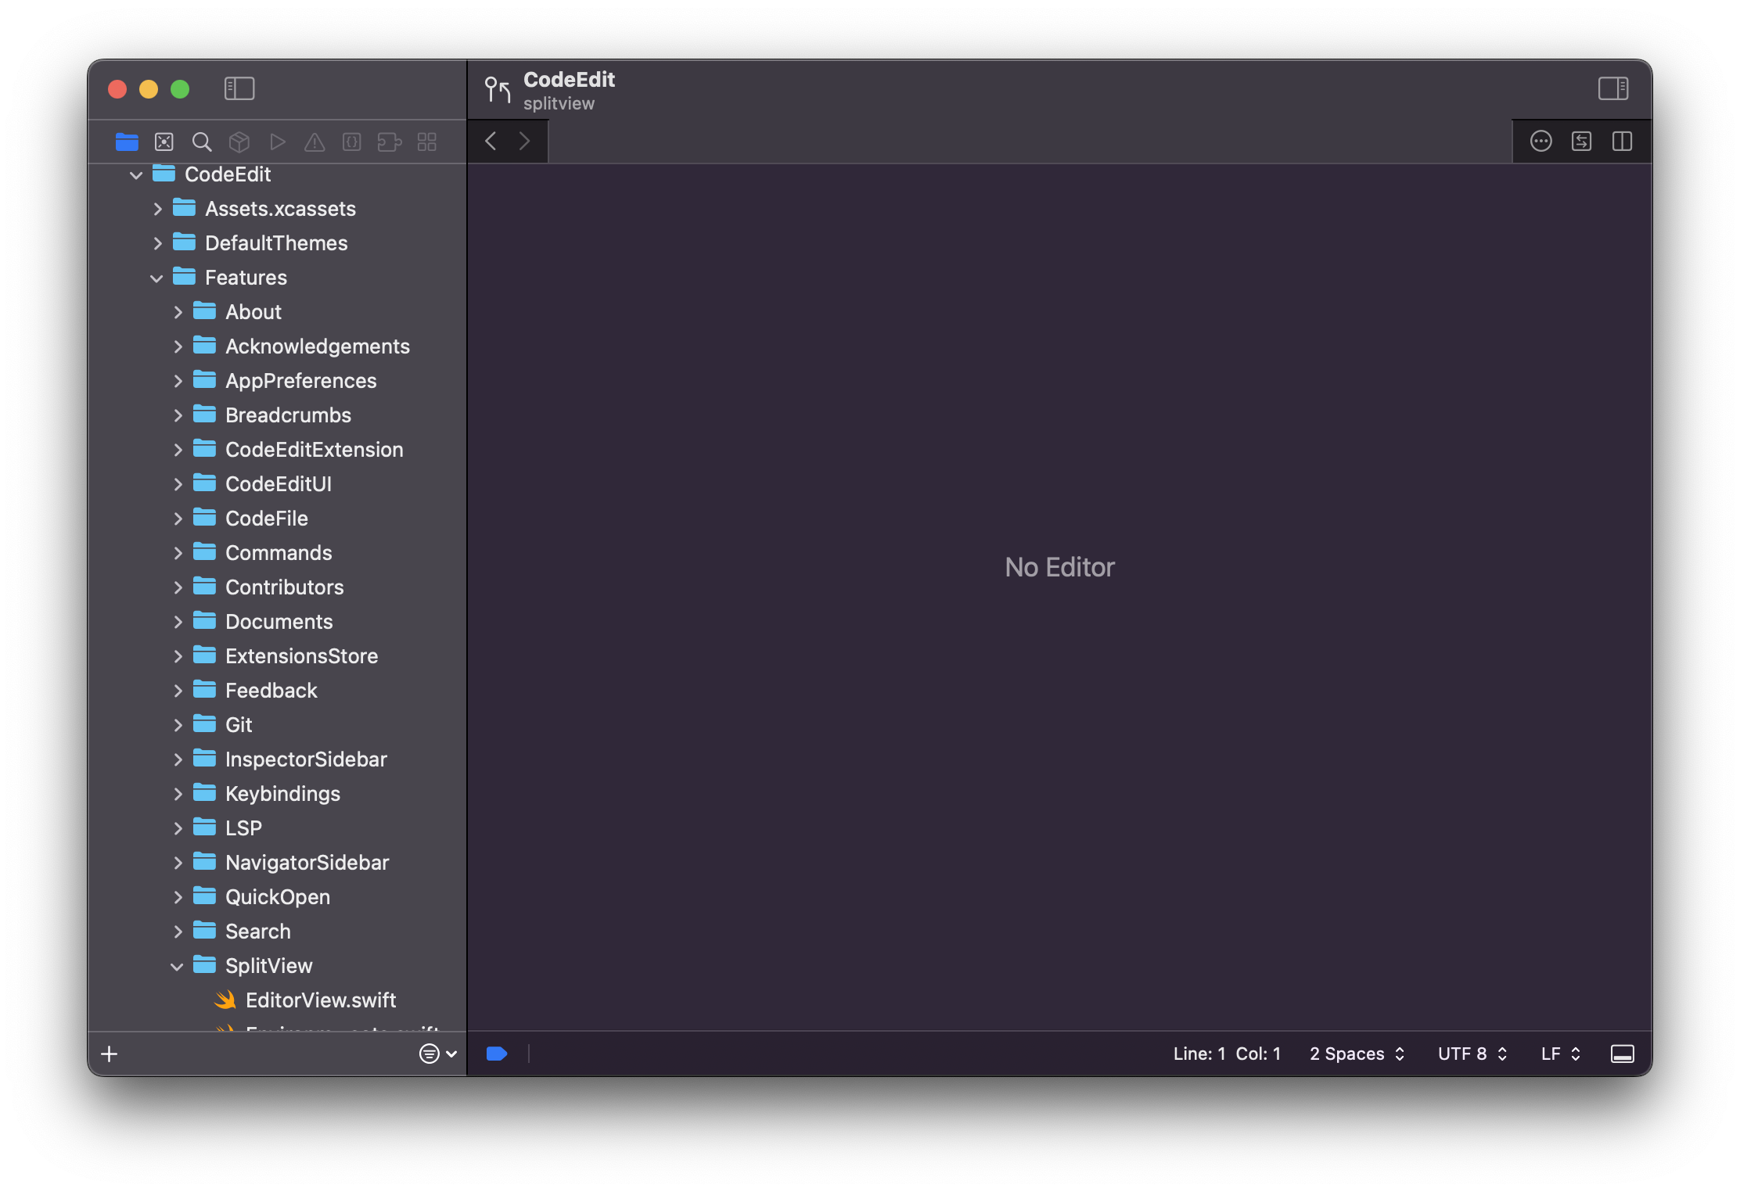This screenshot has width=1740, height=1192.
Task: Collapse the Features folder
Action: pos(156,278)
